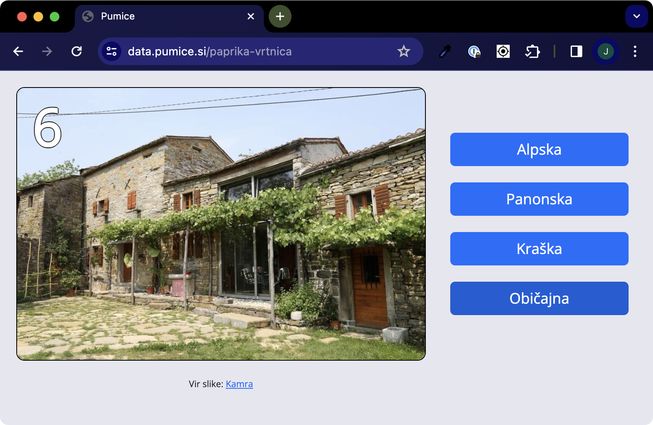Choose the Kraška answer
653x425 pixels.
[x=539, y=249]
